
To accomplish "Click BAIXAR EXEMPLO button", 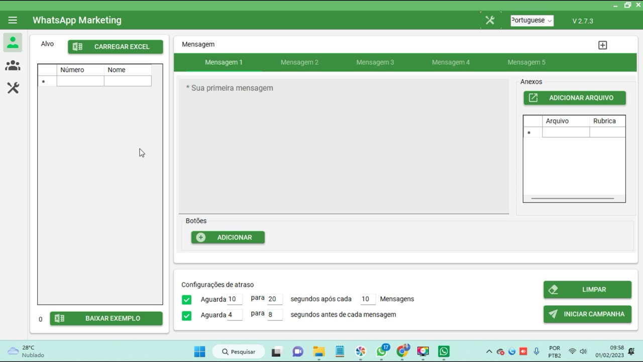I will pos(106,318).
